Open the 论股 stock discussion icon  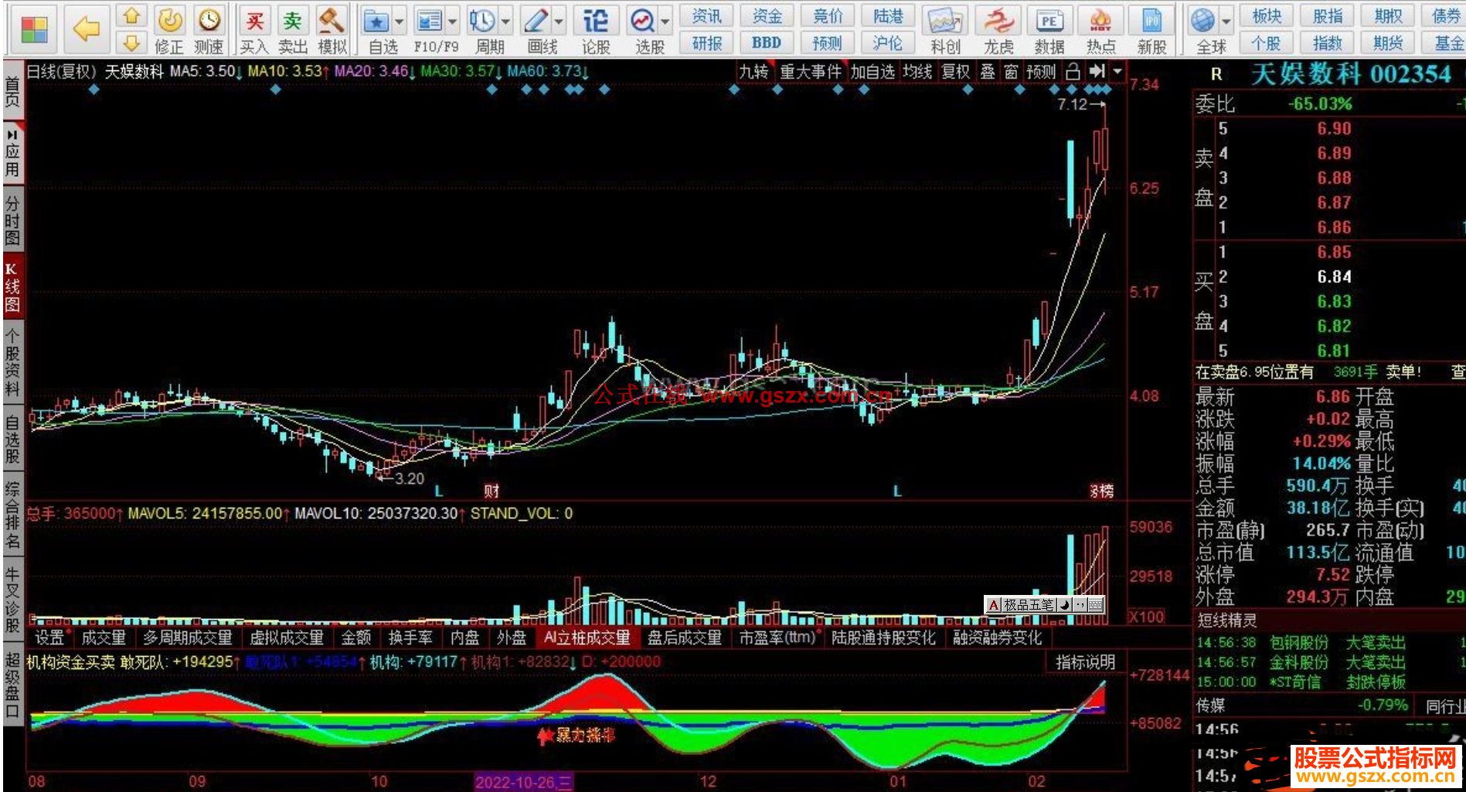595,22
